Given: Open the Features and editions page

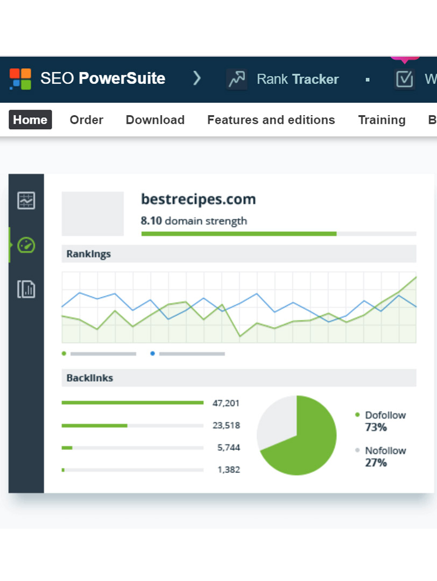Looking at the screenshot, I should click(271, 120).
